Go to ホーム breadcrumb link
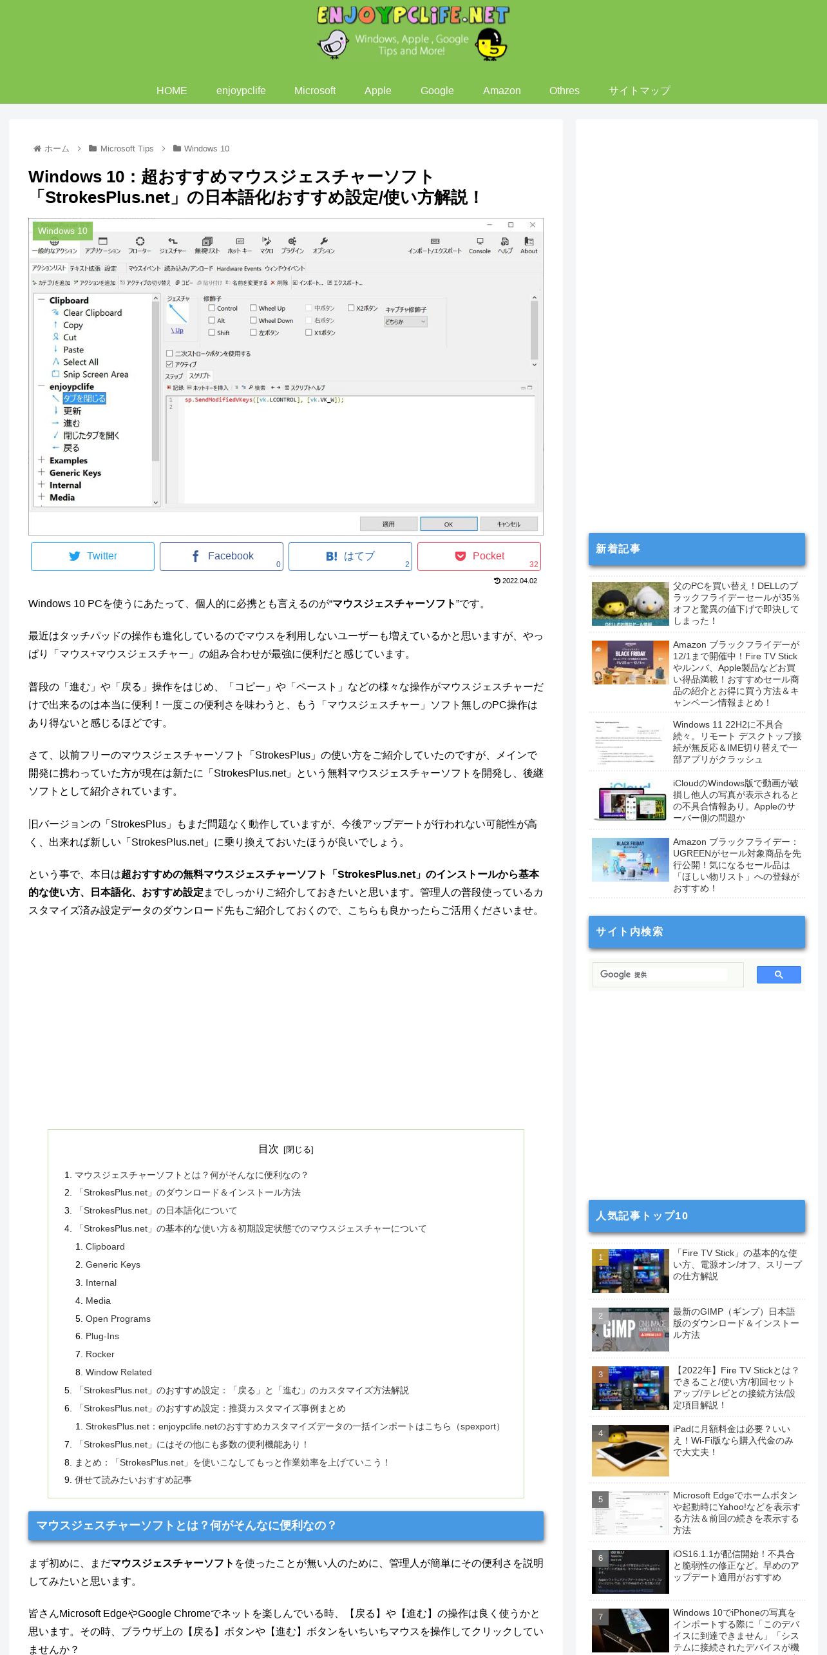This screenshot has width=827, height=1655. point(57,148)
